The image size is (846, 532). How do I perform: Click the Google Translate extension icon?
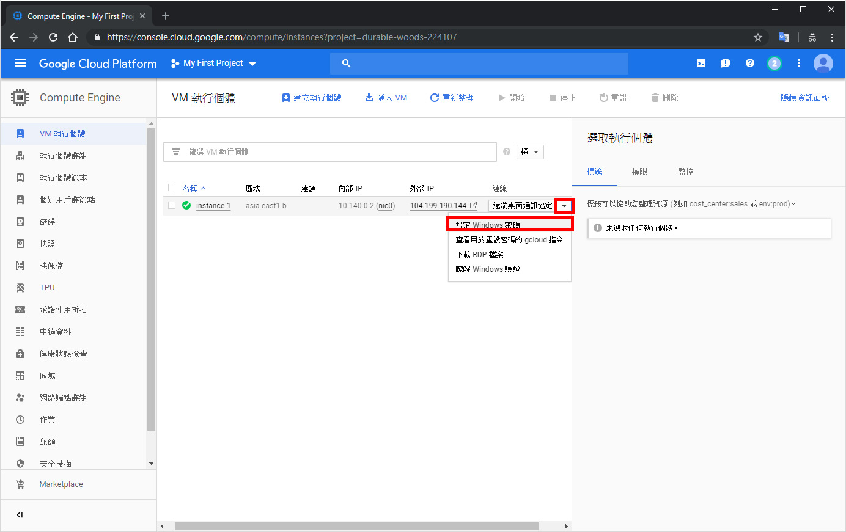784,37
